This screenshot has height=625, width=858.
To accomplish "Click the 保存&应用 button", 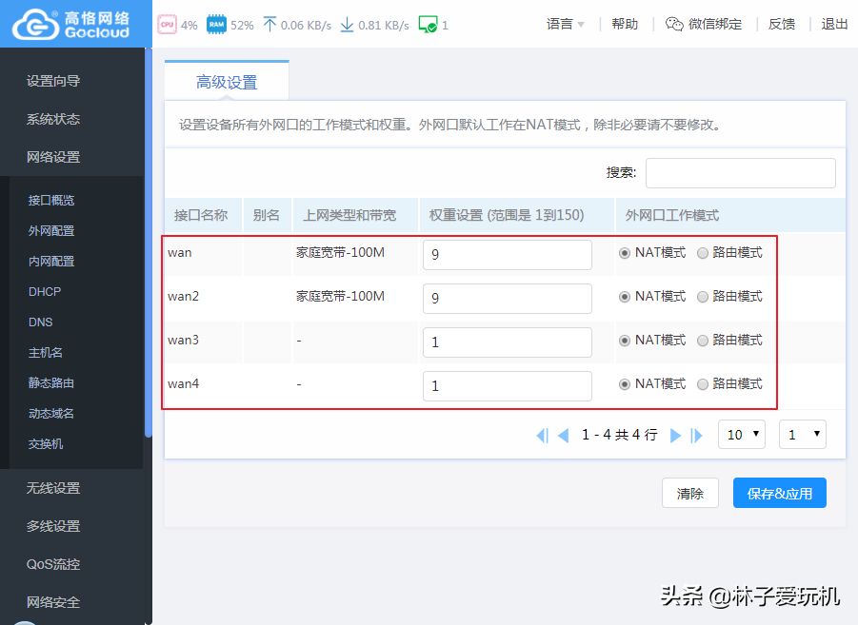I will click(779, 494).
